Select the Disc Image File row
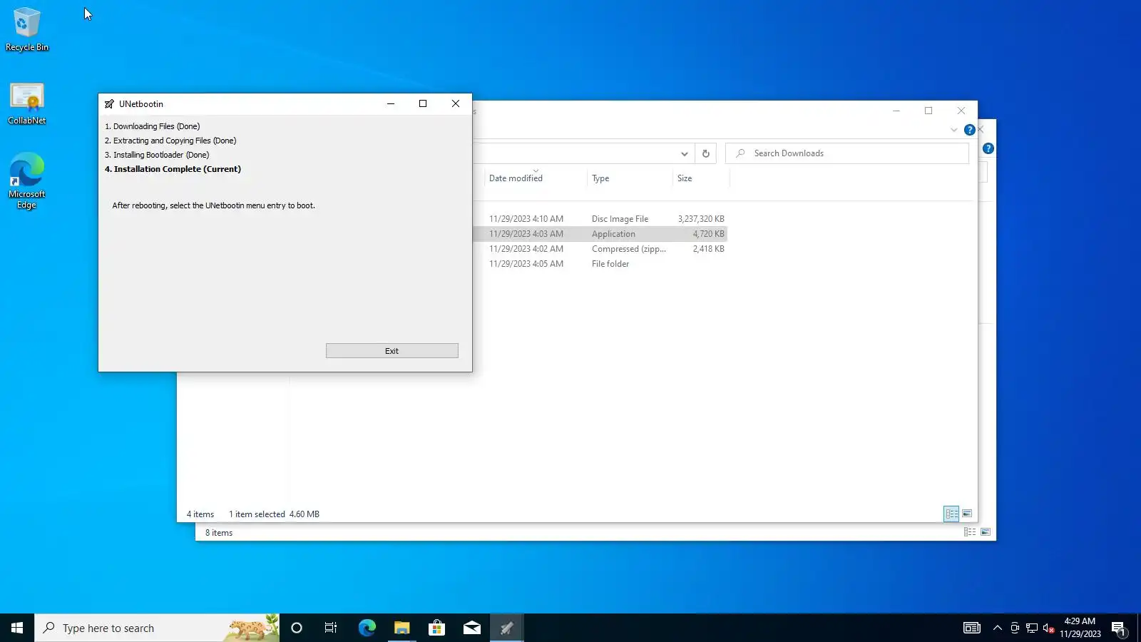The height and width of the screenshot is (642, 1141). tap(600, 219)
